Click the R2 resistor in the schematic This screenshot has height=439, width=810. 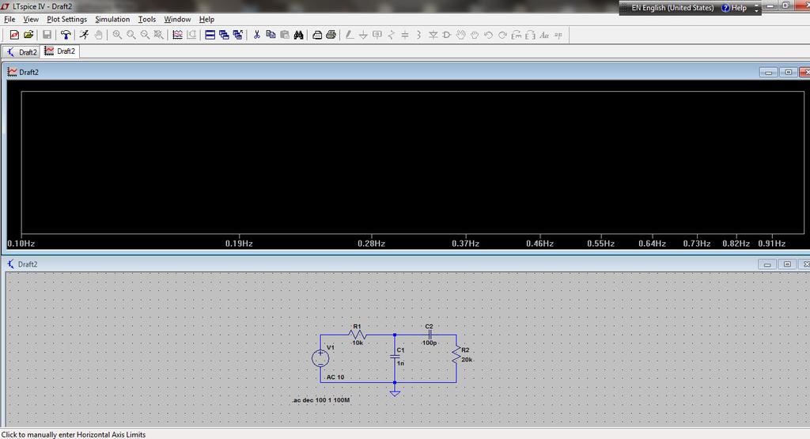point(456,355)
